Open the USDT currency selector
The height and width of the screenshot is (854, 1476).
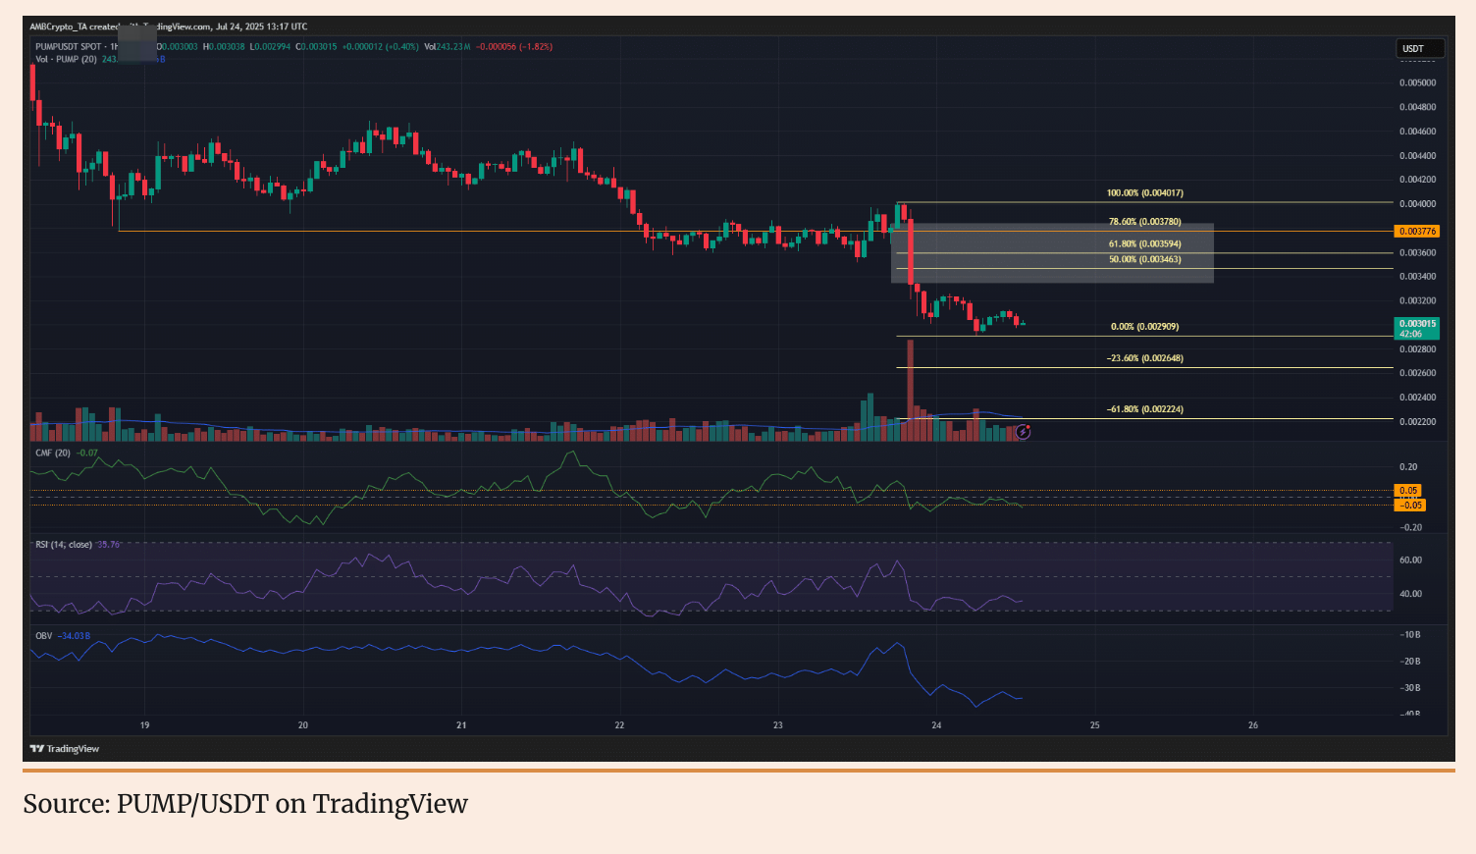pyautogui.click(x=1419, y=48)
